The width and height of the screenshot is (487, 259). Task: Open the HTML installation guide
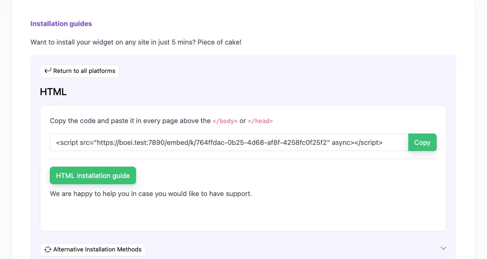[93, 175]
